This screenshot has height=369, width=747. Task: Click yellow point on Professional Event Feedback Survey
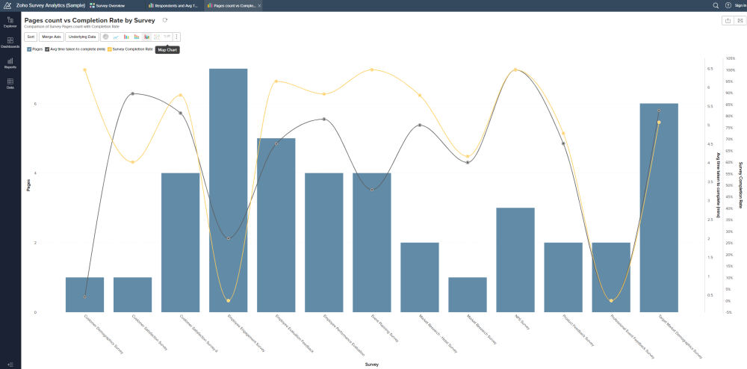(611, 301)
